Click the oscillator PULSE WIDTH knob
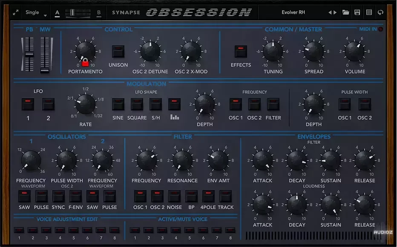Viewport: 397px width, 247px height. click(x=67, y=161)
